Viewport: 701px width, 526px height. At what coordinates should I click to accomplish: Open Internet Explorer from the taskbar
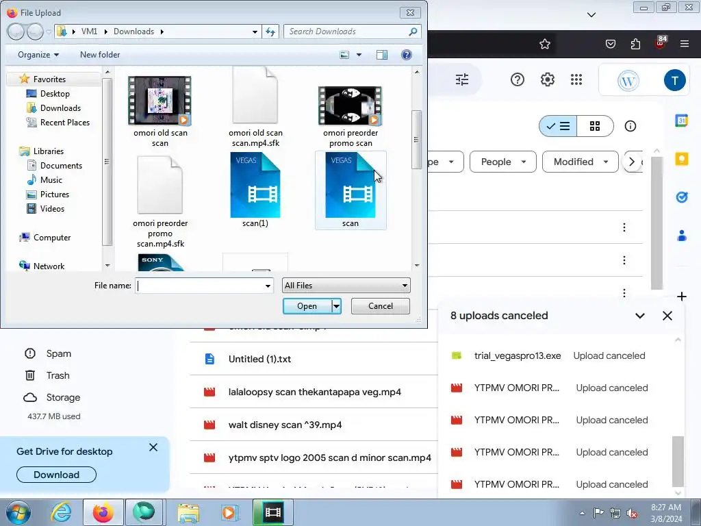[x=61, y=512]
